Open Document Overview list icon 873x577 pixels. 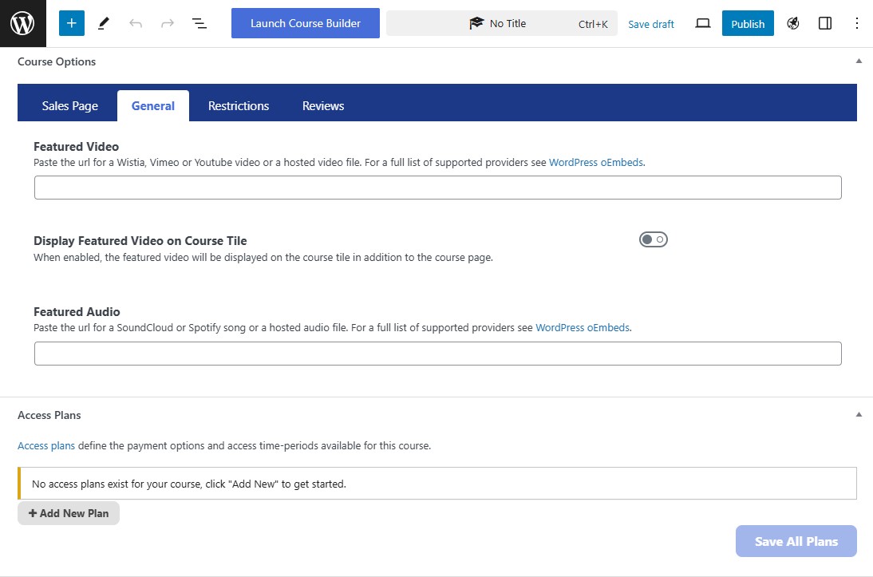tap(199, 23)
